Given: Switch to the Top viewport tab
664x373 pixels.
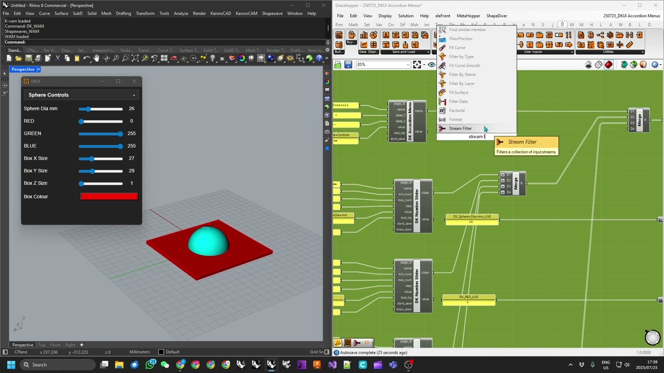Looking at the screenshot, I should (41, 345).
